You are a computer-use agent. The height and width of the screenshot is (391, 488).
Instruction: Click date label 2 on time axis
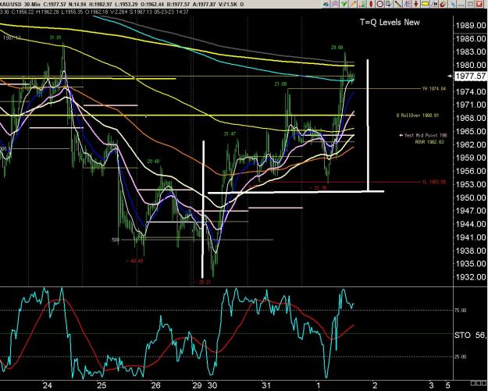375,386
